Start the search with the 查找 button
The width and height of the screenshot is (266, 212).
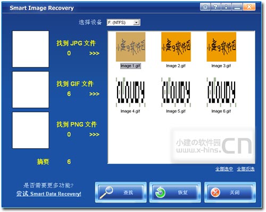click(x=121, y=192)
